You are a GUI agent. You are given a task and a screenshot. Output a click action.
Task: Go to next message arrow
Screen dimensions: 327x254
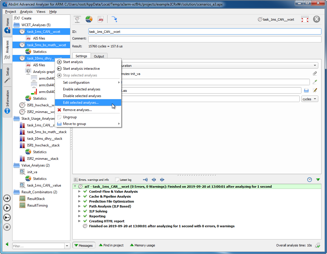(162, 180)
